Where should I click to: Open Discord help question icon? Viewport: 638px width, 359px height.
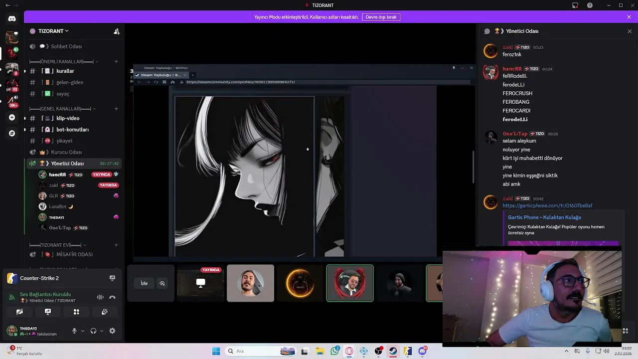590,5
